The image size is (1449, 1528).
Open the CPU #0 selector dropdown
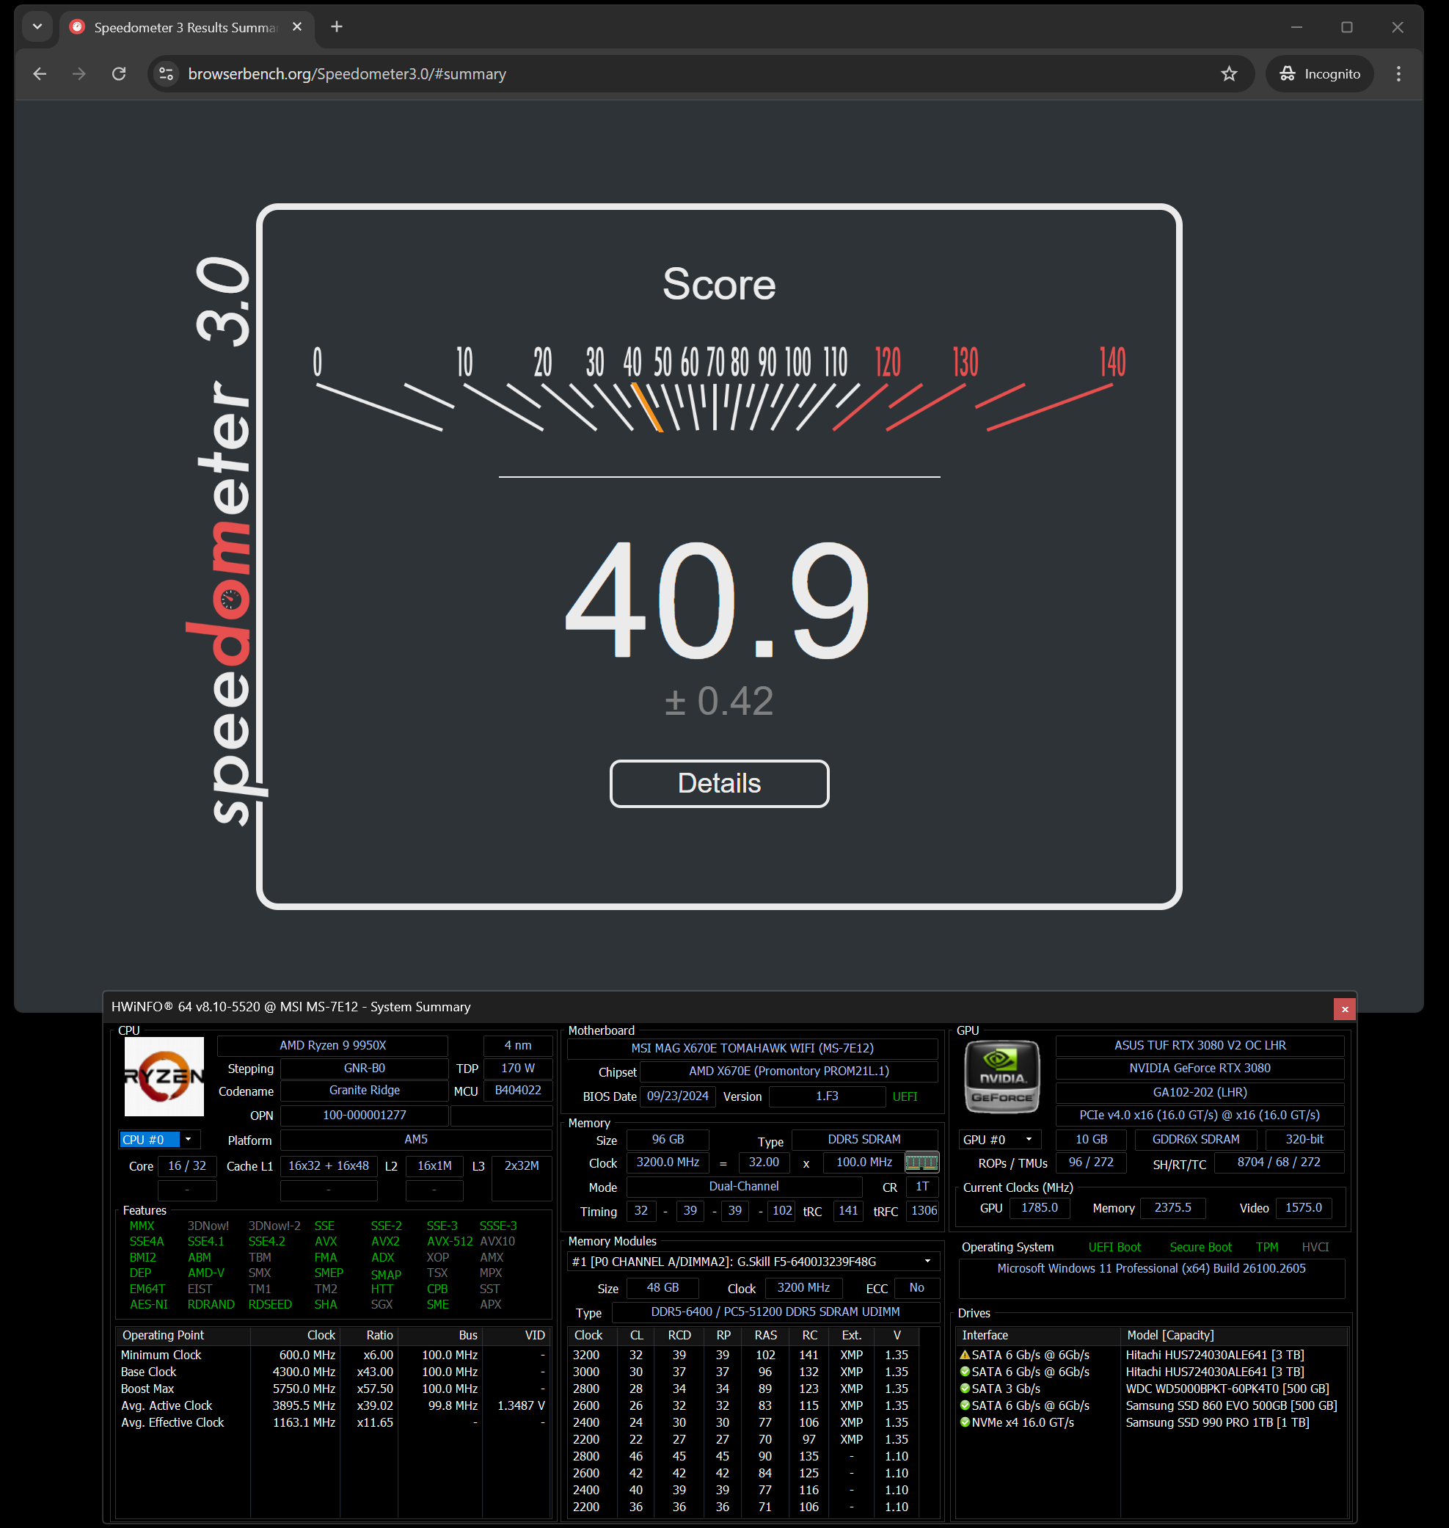[x=159, y=1140]
